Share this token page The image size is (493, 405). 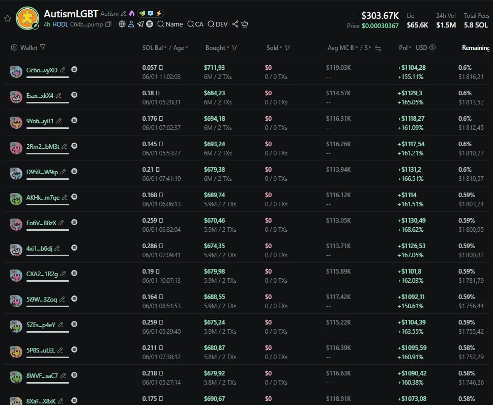coord(235,24)
